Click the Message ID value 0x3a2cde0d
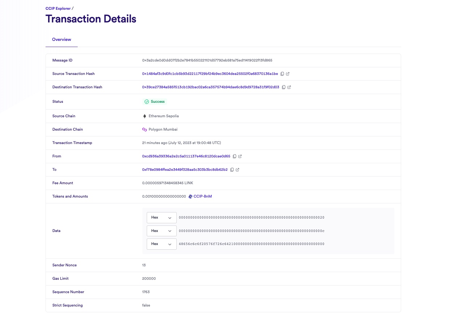The image size is (455, 321). coord(207,60)
